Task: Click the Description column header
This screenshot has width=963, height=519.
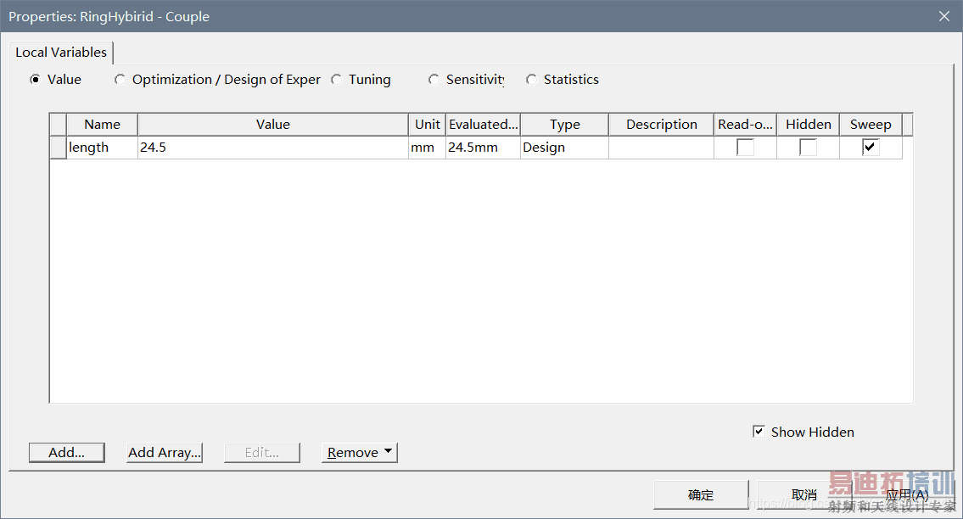Action: [662, 125]
